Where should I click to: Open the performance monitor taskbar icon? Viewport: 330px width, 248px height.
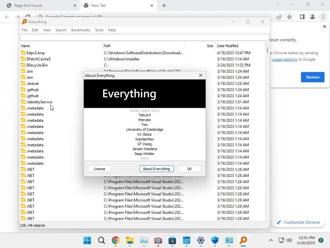coord(144,240)
